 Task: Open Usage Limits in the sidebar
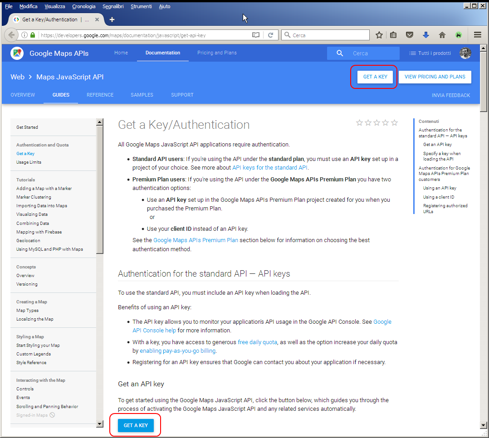click(29, 162)
